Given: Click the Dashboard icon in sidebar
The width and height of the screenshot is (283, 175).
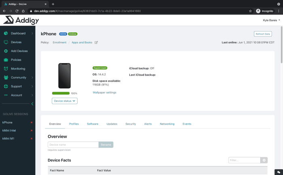Looking at the screenshot, I should [6, 33].
